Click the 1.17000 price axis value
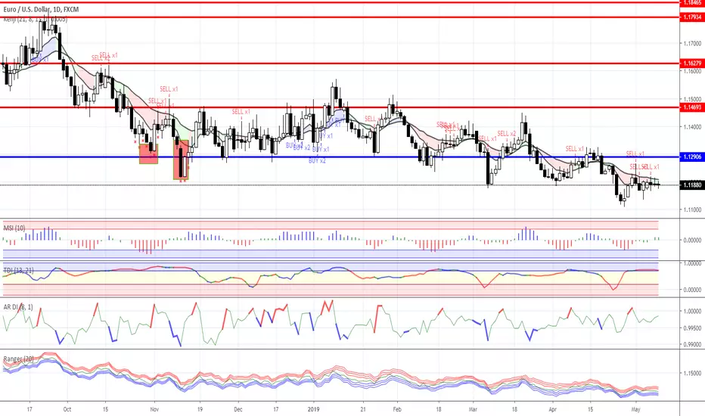This screenshot has height=416, width=705. pyautogui.click(x=692, y=44)
